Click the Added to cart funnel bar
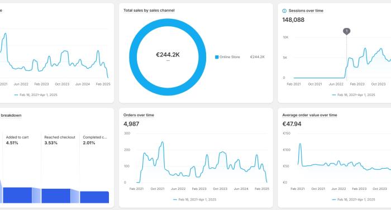The image size is (391, 210). [x=17, y=195]
